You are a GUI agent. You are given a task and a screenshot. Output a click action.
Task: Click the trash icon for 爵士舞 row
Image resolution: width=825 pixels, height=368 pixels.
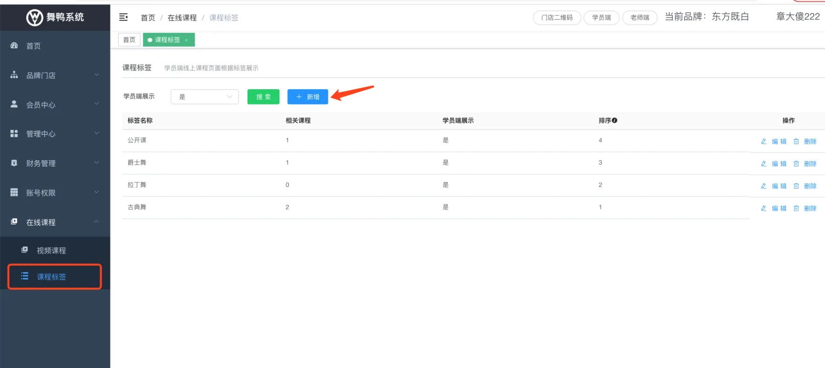click(x=796, y=164)
